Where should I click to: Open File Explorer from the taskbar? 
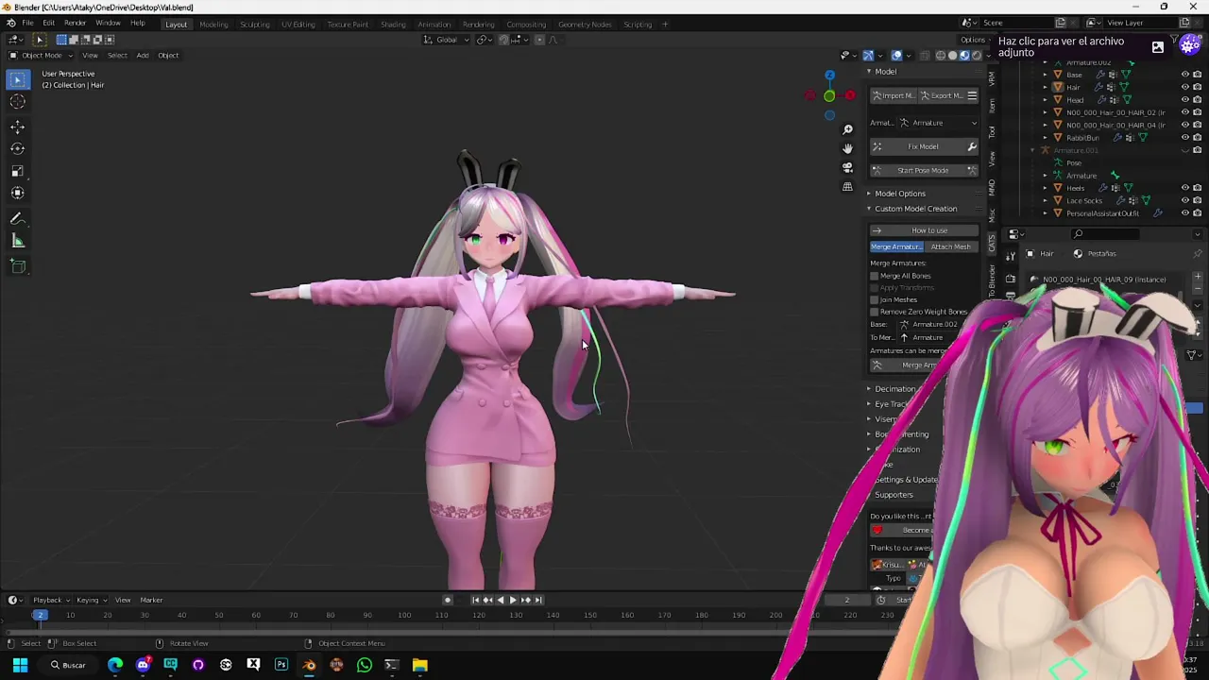tap(419, 665)
